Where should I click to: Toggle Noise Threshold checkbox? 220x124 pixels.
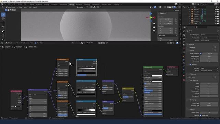[x=201, y=54]
